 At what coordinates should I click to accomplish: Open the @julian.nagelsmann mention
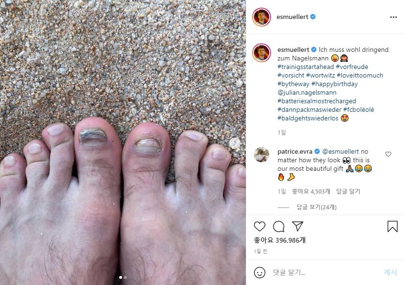click(x=307, y=92)
